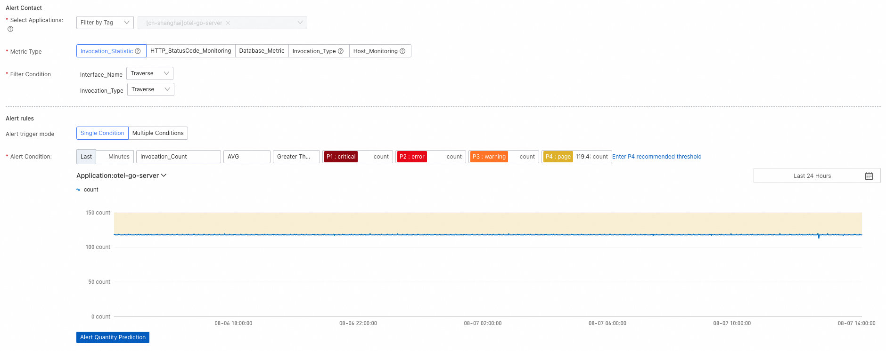Click orange P3 warning label

[489, 157]
